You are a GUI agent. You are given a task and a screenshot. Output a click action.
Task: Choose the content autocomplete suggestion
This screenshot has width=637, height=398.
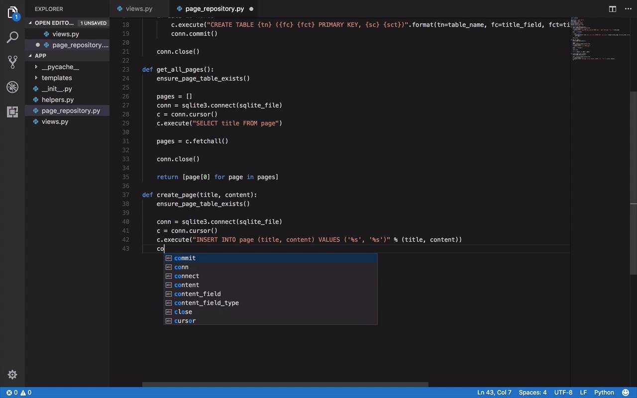pyautogui.click(x=271, y=285)
